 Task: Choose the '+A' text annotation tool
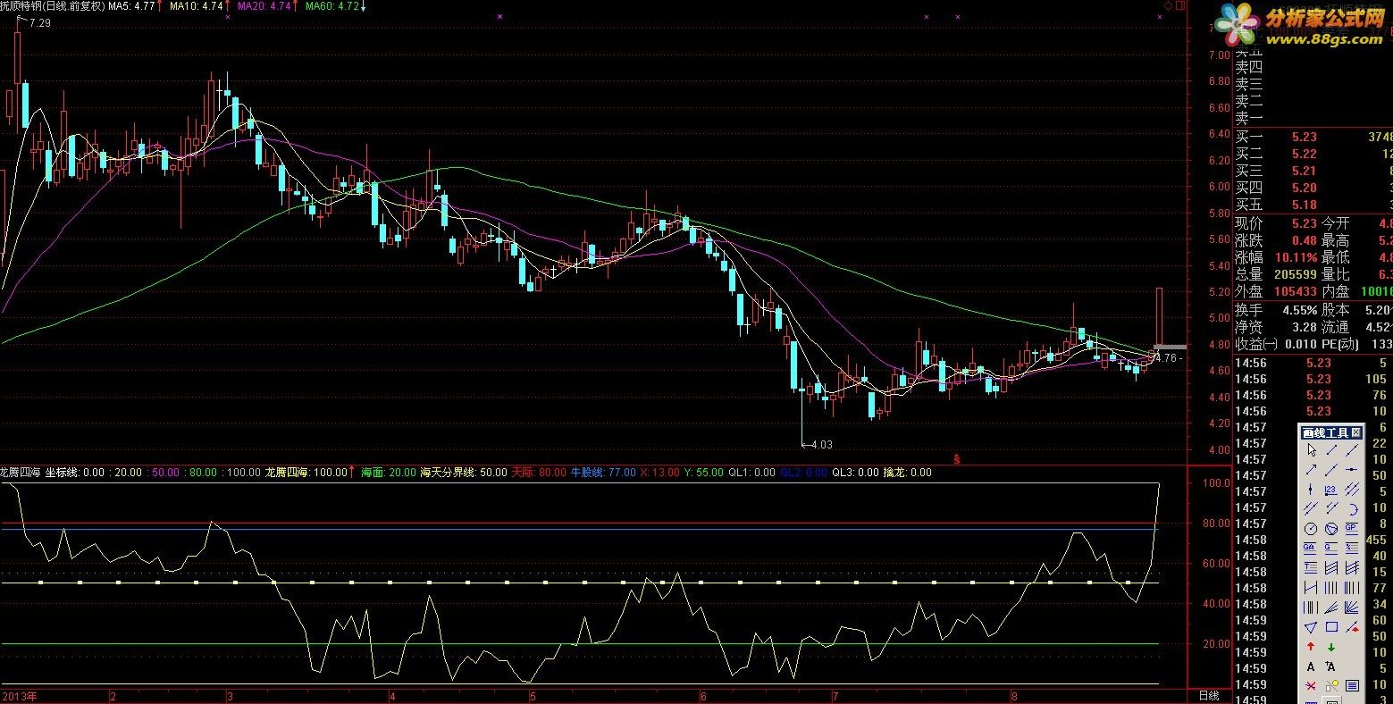pyautogui.click(x=1331, y=666)
